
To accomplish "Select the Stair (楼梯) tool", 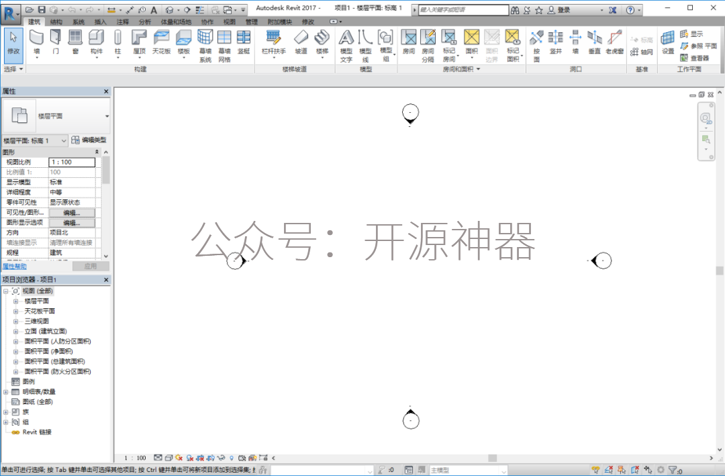I will pos(322,43).
